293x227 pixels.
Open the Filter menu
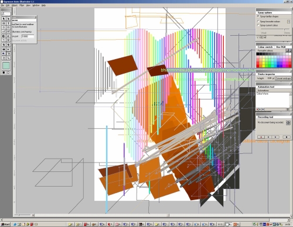(x=22, y=5)
